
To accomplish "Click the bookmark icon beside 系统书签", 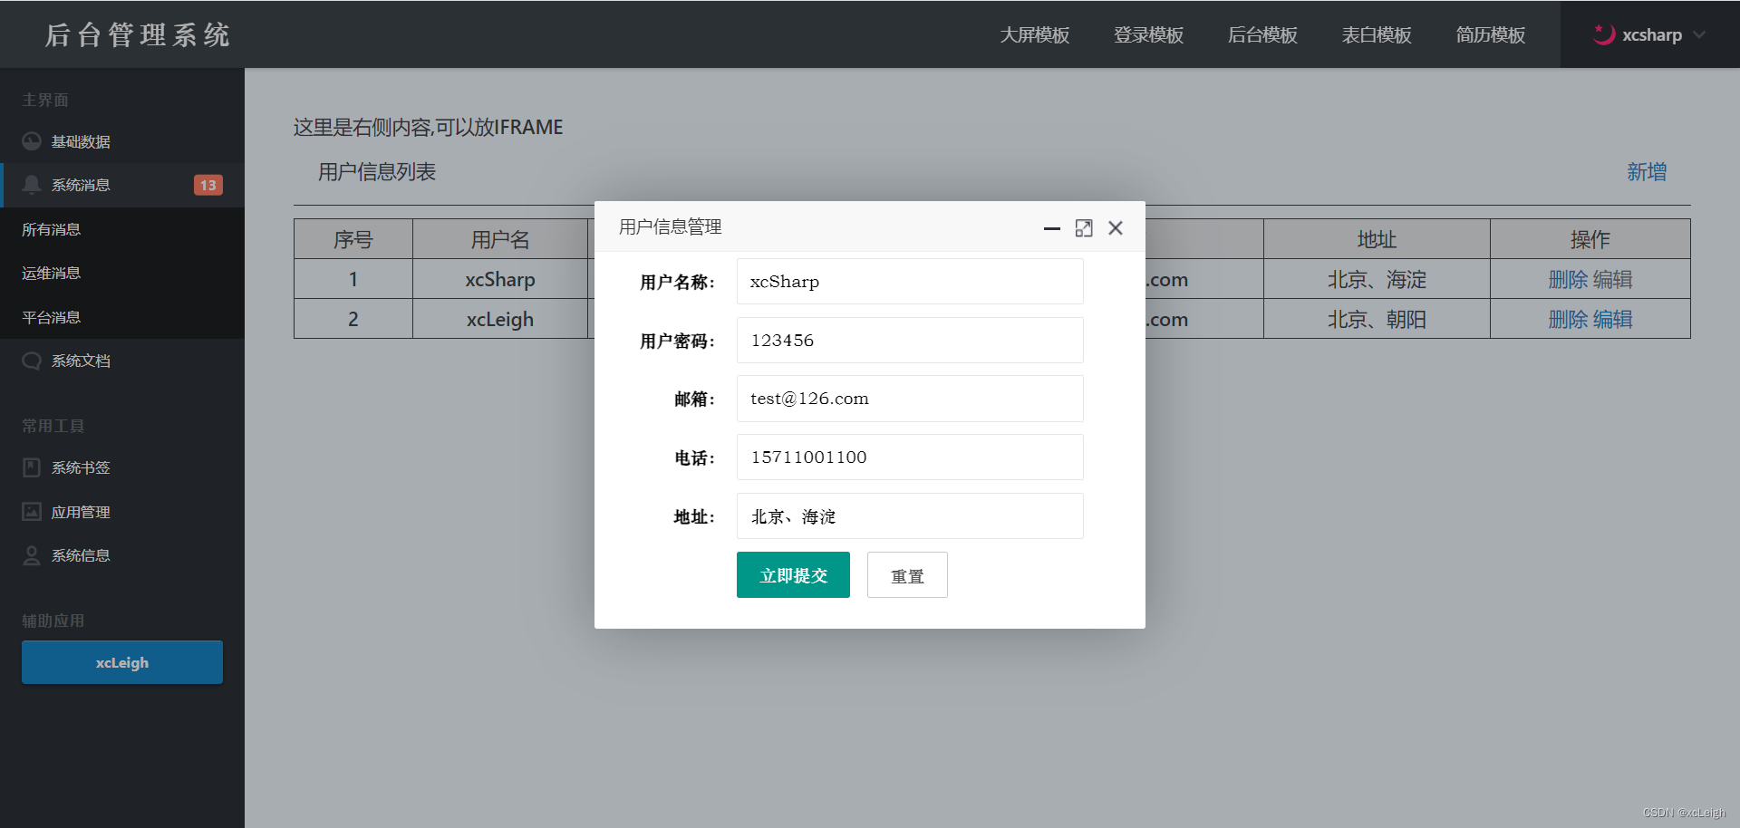I will [x=32, y=467].
